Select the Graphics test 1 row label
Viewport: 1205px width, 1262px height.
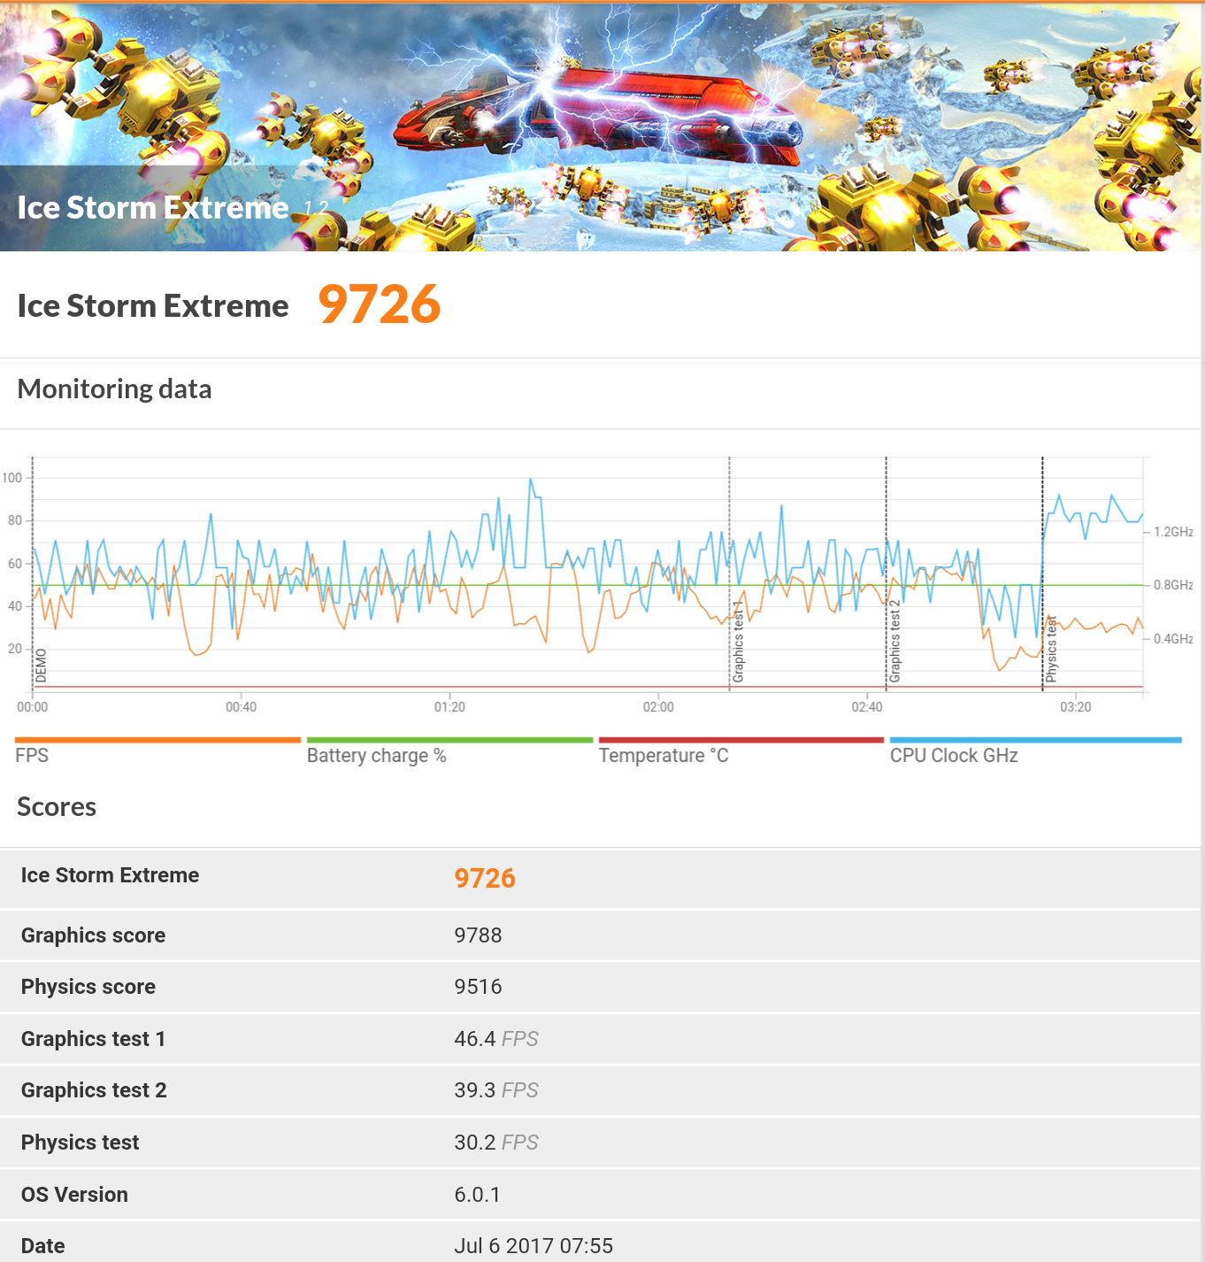point(93,1039)
